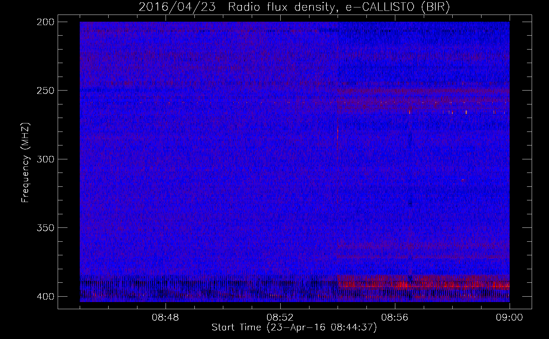The image size is (549, 339).
Task: Click the 350 frequency tick label
Action: [x=45, y=227]
